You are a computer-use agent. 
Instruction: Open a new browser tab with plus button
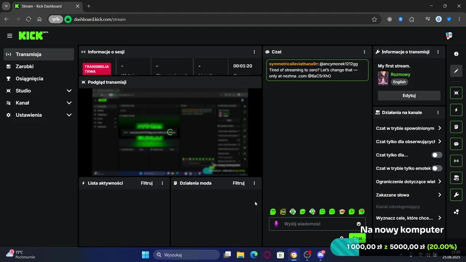pos(89,6)
